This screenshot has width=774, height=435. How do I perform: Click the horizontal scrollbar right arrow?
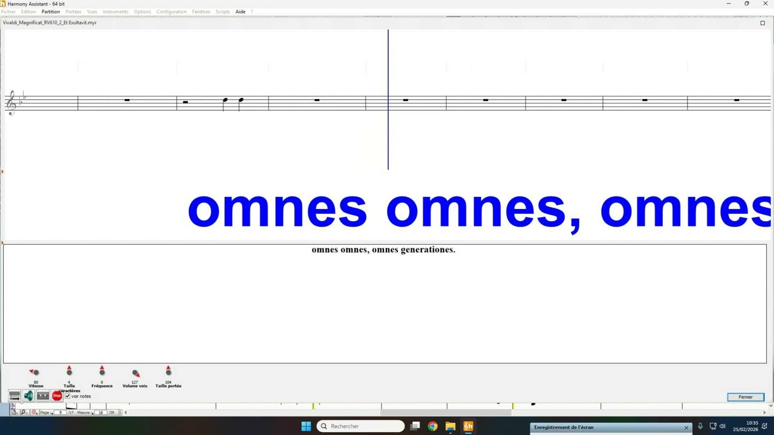(766, 413)
